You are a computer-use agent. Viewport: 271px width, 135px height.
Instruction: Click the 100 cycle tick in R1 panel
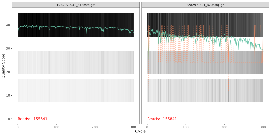coord(56,127)
